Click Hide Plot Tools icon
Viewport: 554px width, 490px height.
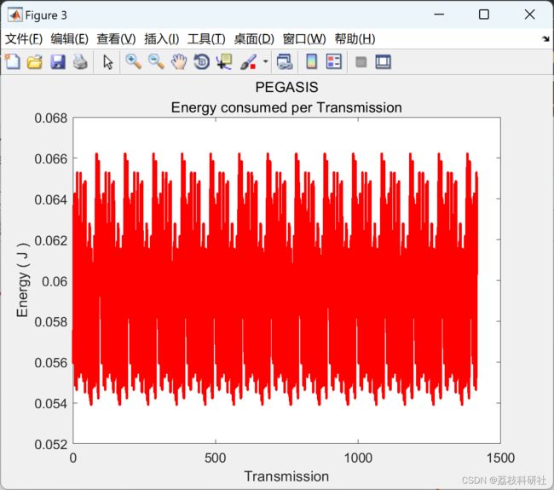click(x=361, y=62)
